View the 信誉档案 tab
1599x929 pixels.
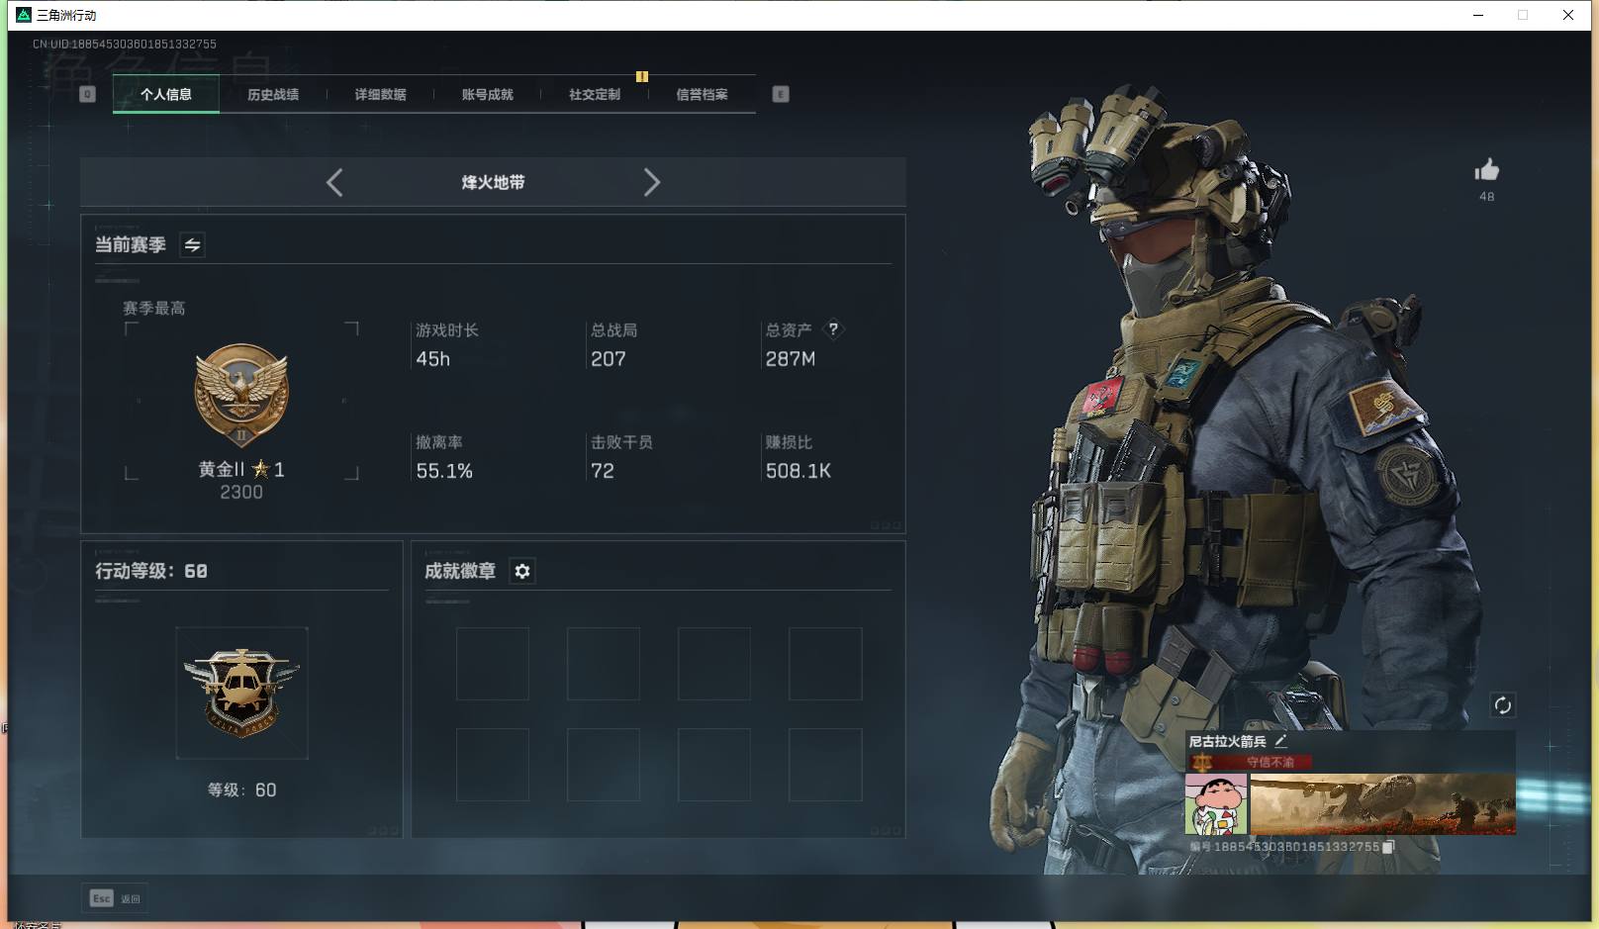[x=702, y=94]
